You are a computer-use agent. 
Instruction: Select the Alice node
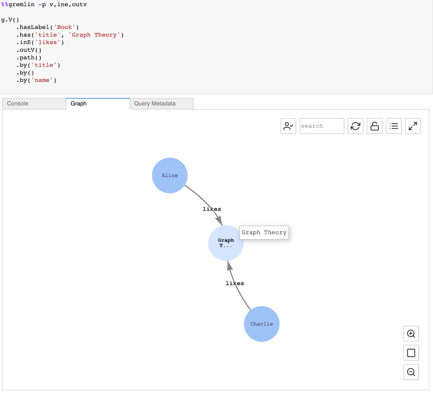[x=169, y=175]
